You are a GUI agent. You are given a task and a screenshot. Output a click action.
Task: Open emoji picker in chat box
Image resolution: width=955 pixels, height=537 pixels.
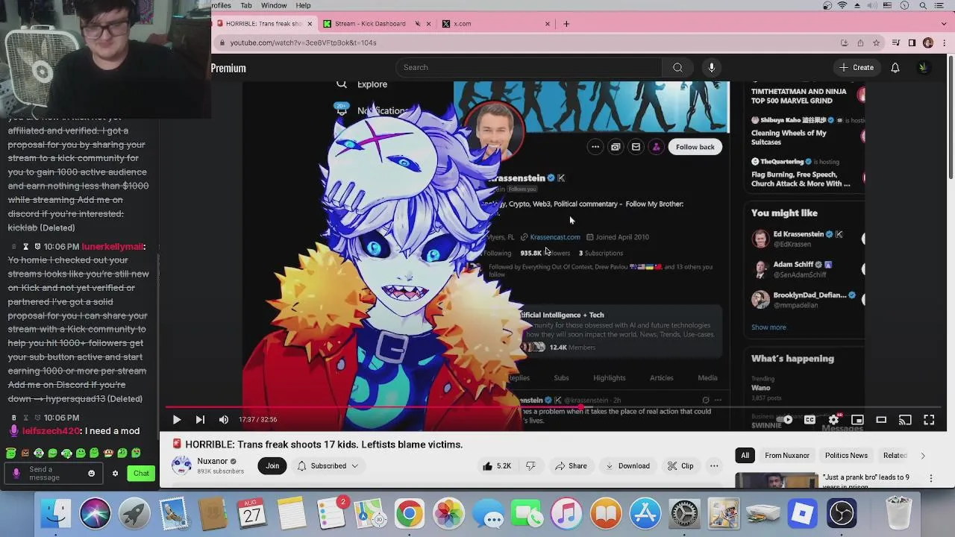click(x=92, y=474)
